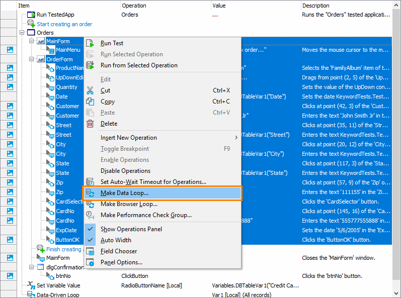Image resolution: width=401 pixels, height=298 pixels.
Task: Collapse the dlgConfirmation tree node
Action: (31, 267)
